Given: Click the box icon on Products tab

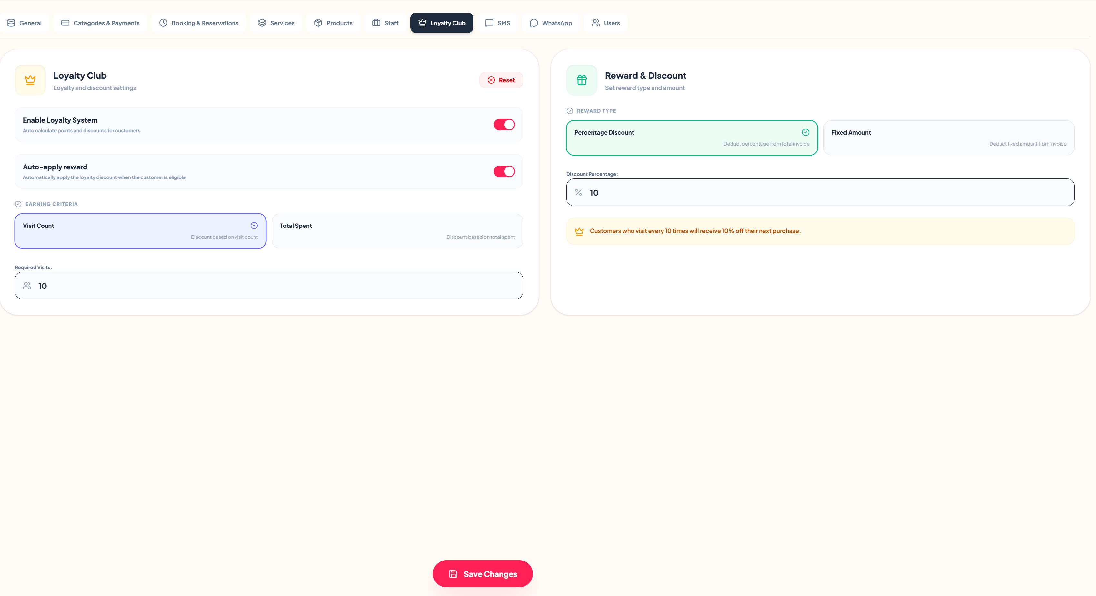Looking at the screenshot, I should [318, 23].
